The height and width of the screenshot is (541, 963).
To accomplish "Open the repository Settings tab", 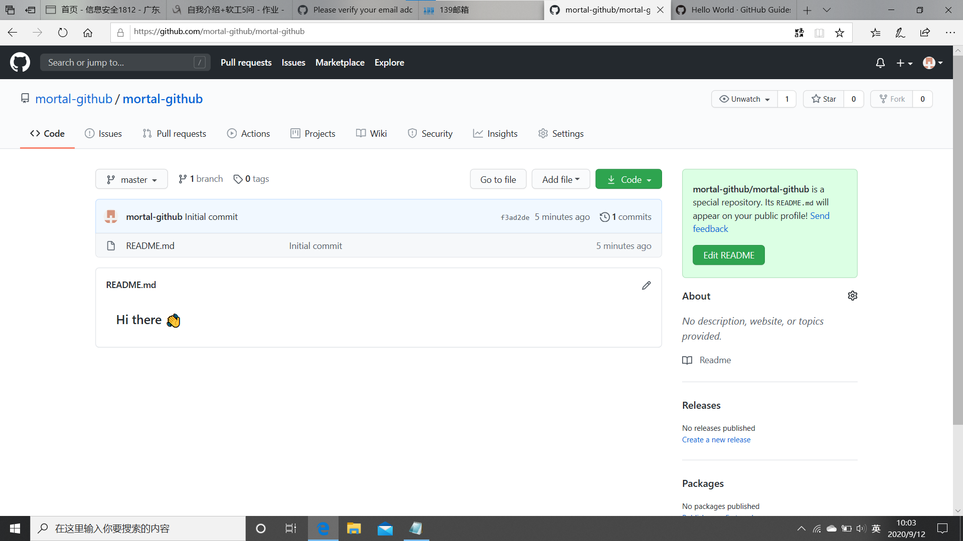I will (x=561, y=134).
